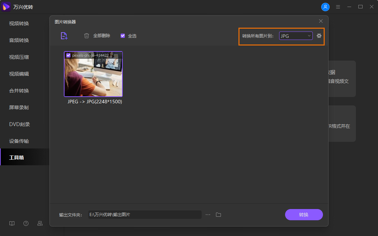Click the question mark help icon
This screenshot has height=236, width=378.
(26, 223)
